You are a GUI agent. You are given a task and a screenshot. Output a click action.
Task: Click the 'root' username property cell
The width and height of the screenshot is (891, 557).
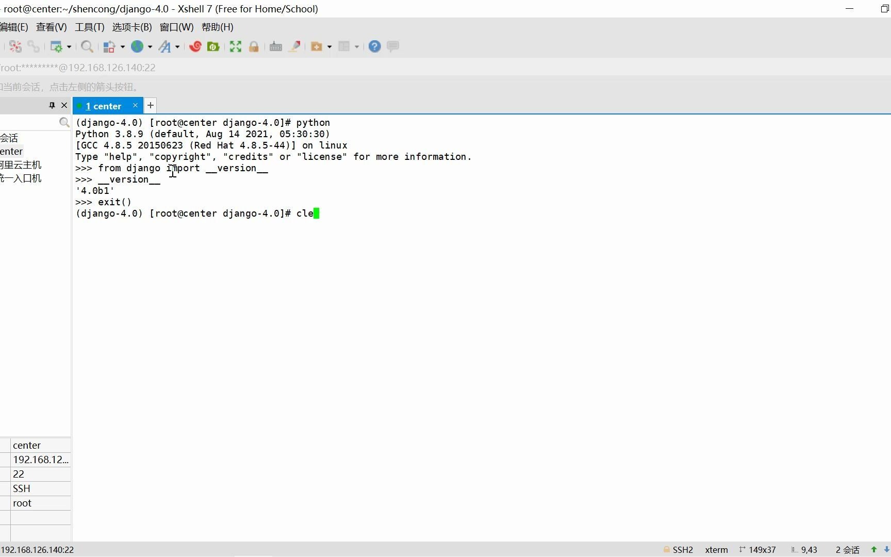pyautogui.click(x=41, y=503)
